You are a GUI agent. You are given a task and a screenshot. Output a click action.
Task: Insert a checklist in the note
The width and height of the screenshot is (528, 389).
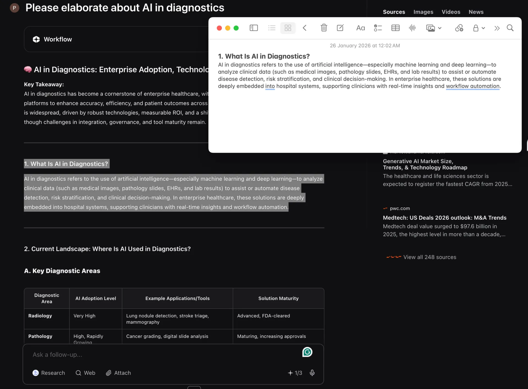click(378, 28)
